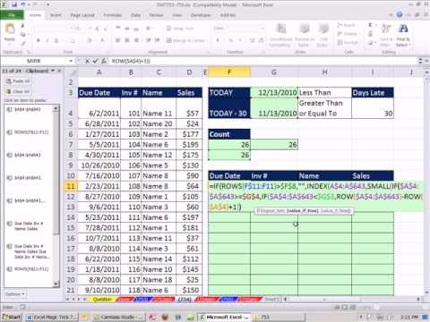The height and width of the screenshot is (322, 430).
Task: Open Format as Table gallery
Action: [305, 35]
